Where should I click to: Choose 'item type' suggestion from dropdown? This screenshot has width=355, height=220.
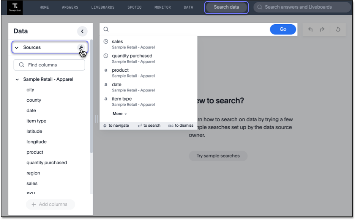pos(122,99)
